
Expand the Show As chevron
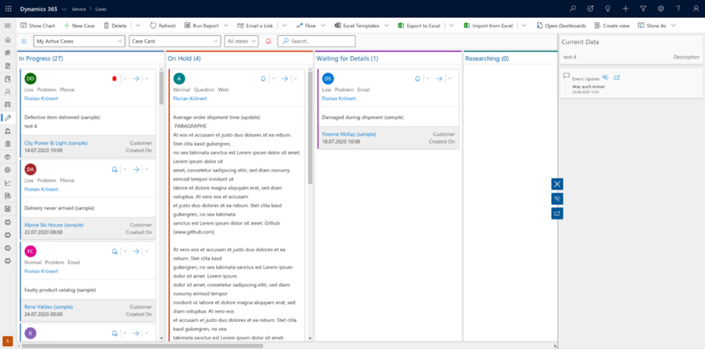coord(673,25)
